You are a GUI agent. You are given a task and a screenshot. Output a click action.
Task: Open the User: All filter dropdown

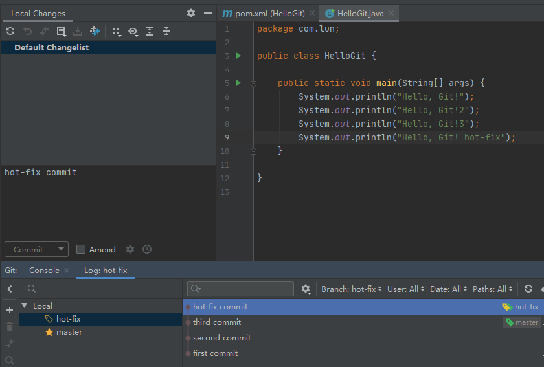405,289
